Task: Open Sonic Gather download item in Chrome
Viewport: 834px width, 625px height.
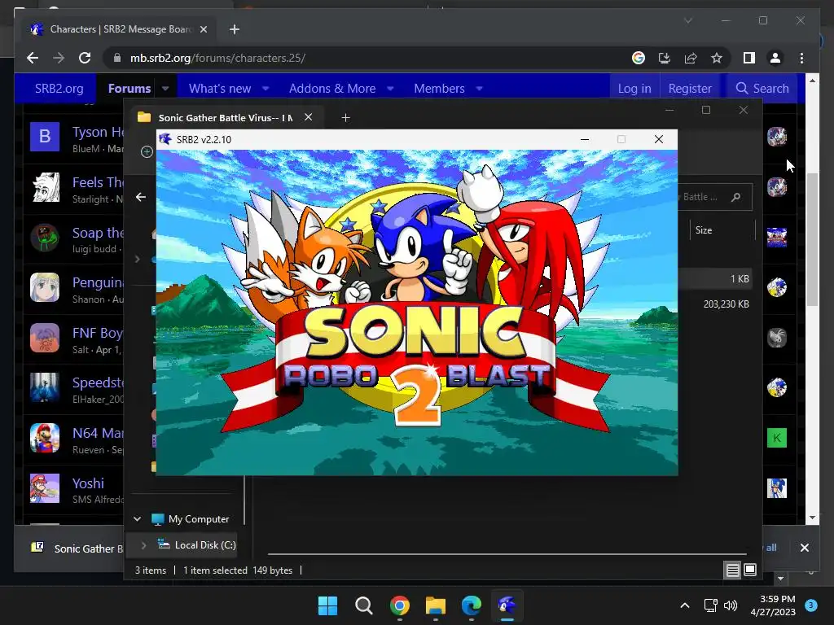Action: [77, 548]
